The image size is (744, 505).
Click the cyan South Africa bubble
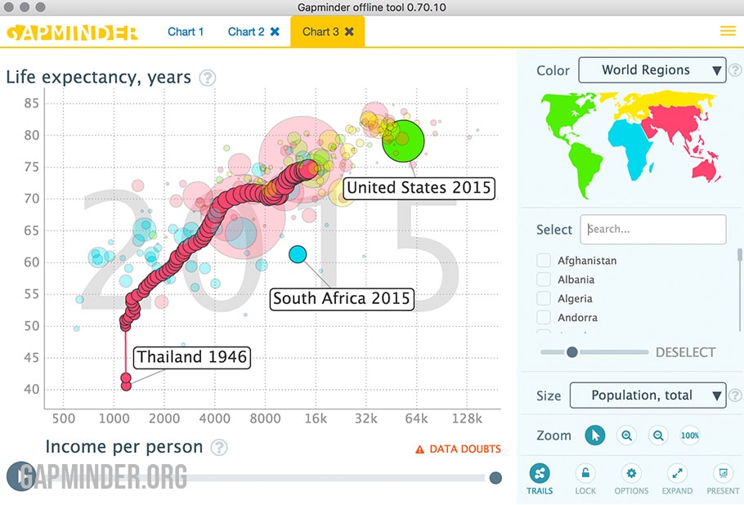click(298, 255)
